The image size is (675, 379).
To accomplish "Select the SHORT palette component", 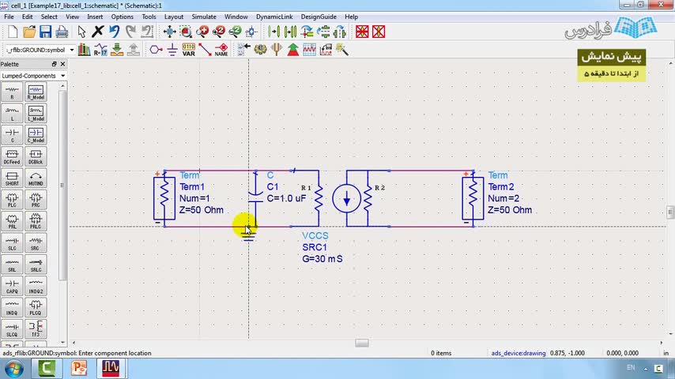I will [12, 178].
